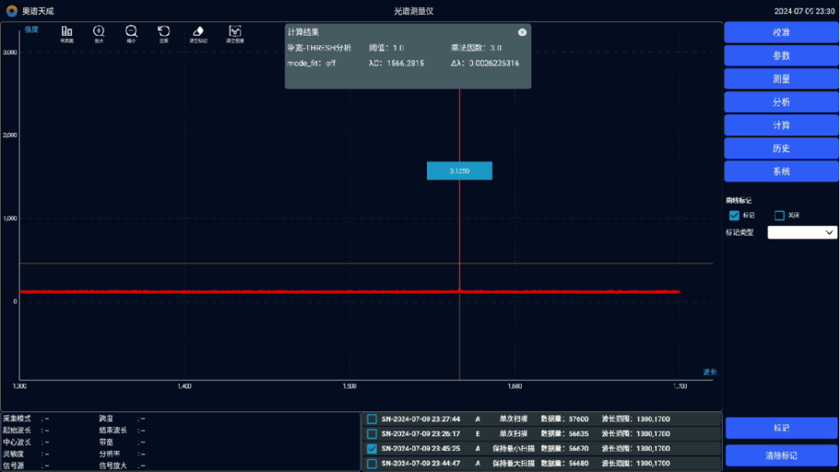Check the SN-2024-07-09 23:27:44 record checkbox
Screen dimensions: 840x472
(x=372, y=419)
